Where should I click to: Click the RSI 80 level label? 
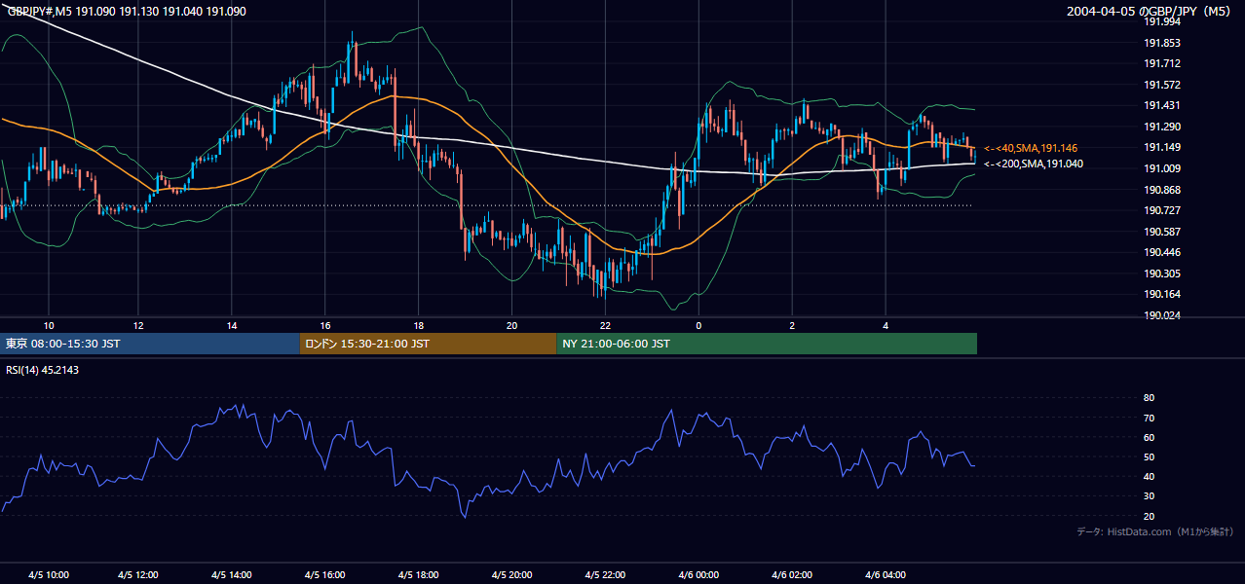(x=1150, y=398)
